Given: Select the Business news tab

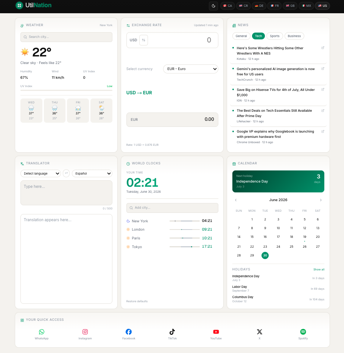Looking at the screenshot, I should pyautogui.click(x=294, y=36).
